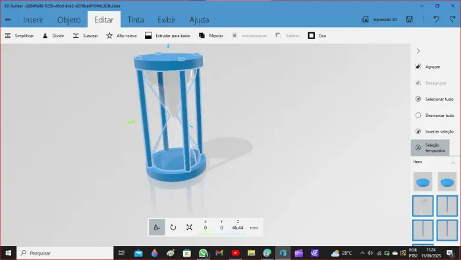Open the Tinta tab
Screen dimensions: 461x260
(x=136, y=20)
